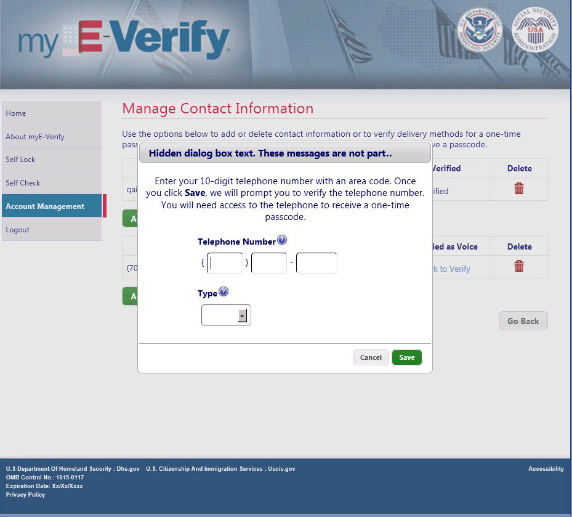572x517 pixels.
Task: Open the Privacy Policy footer link
Action: [25, 495]
